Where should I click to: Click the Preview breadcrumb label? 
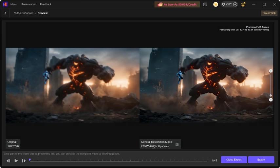coord(43,13)
